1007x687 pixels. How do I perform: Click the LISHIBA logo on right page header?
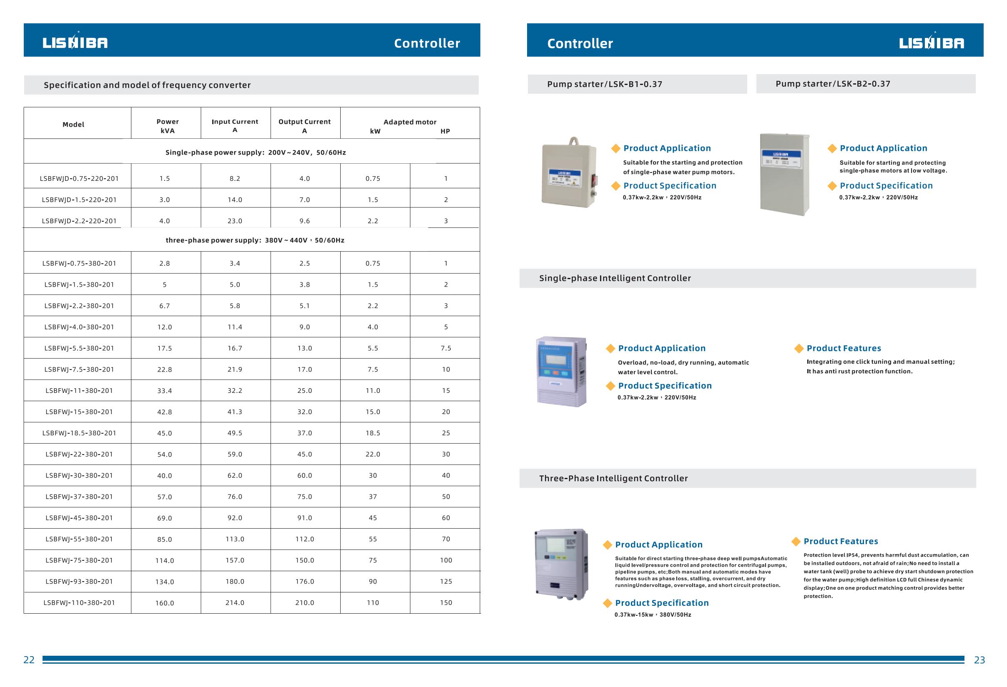(x=931, y=42)
